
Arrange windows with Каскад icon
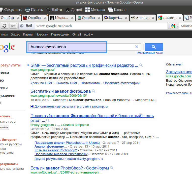pos(111,10)
